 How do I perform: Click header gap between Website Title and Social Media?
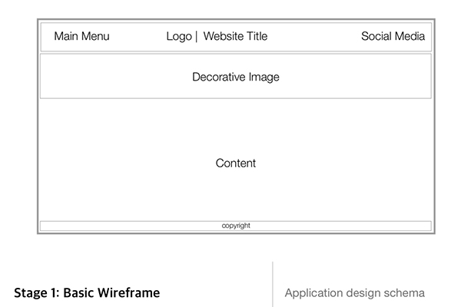tap(315, 36)
